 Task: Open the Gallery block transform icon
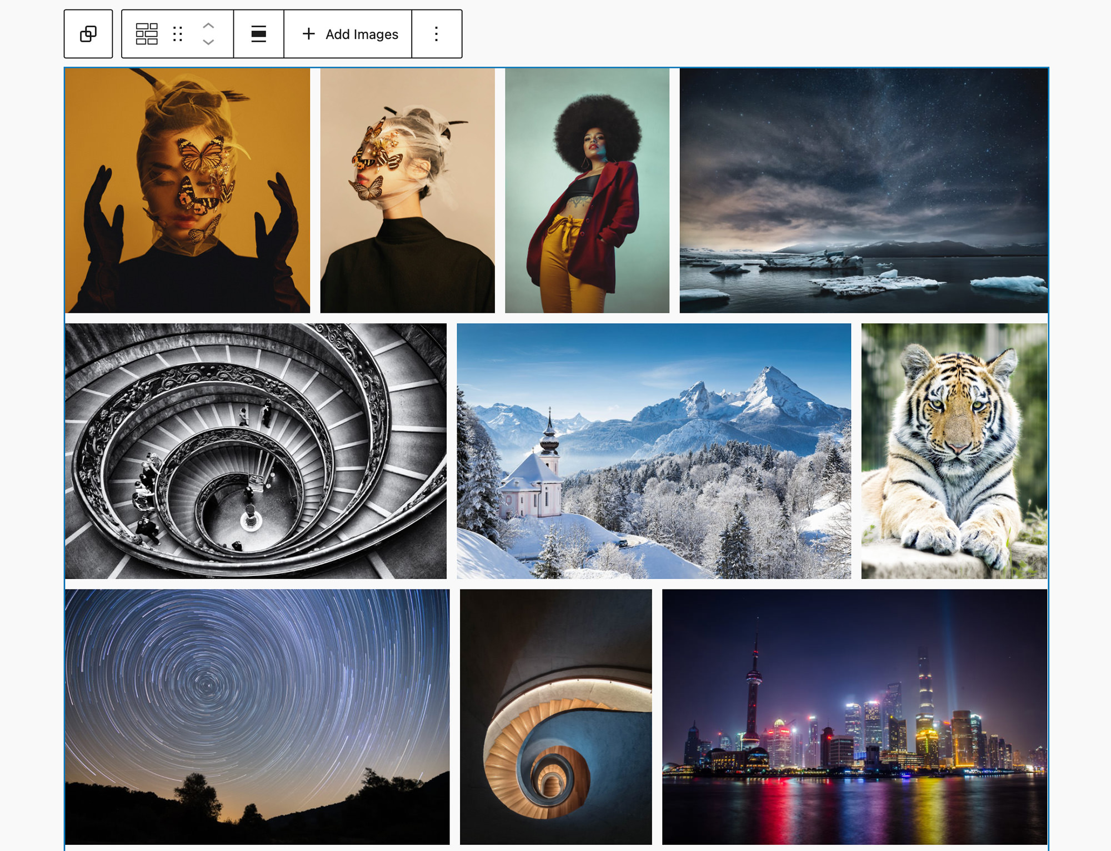(x=146, y=34)
